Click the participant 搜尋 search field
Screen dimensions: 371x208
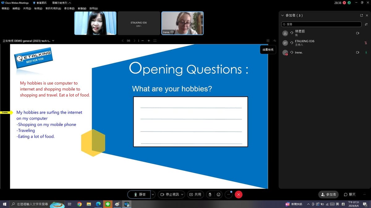click(322, 24)
